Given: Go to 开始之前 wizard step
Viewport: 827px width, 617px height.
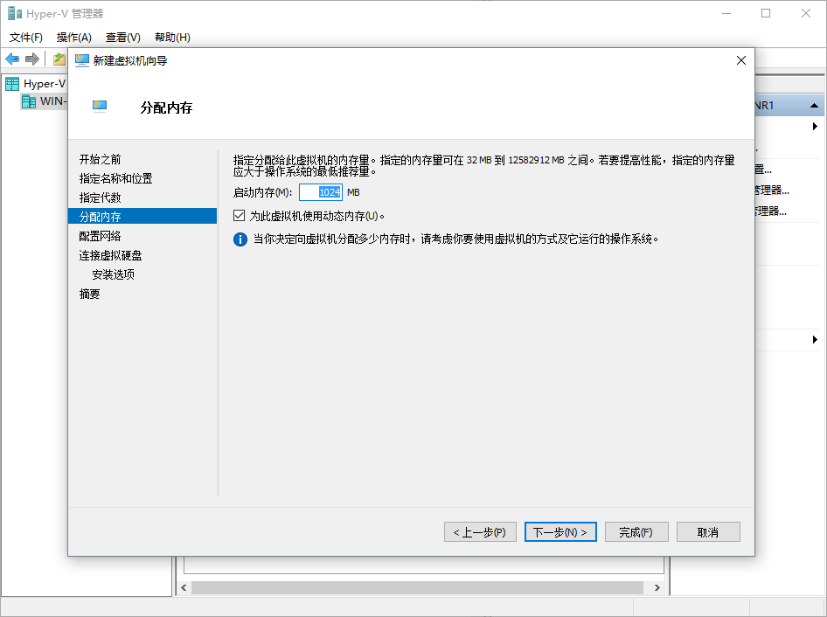Looking at the screenshot, I should coord(101,159).
